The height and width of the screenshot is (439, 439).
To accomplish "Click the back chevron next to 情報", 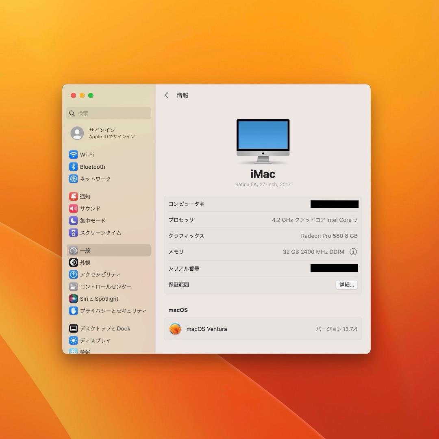I will pos(166,95).
